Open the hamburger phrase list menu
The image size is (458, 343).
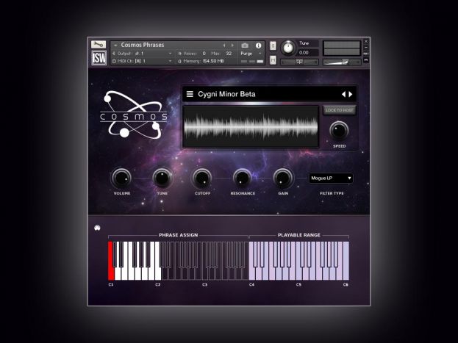pos(190,94)
